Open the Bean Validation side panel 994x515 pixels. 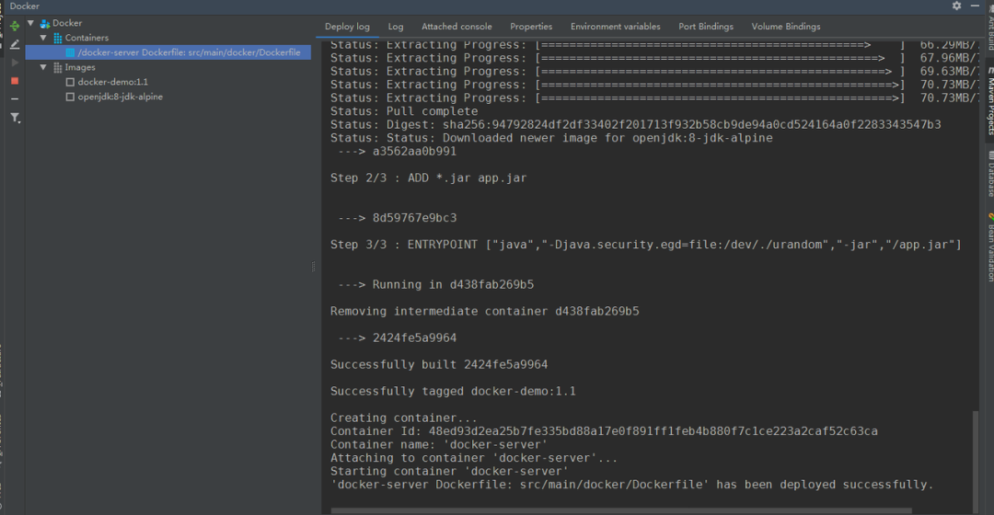990,247
